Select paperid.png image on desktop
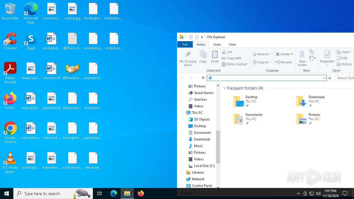354x199 pixels. click(51, 101)
